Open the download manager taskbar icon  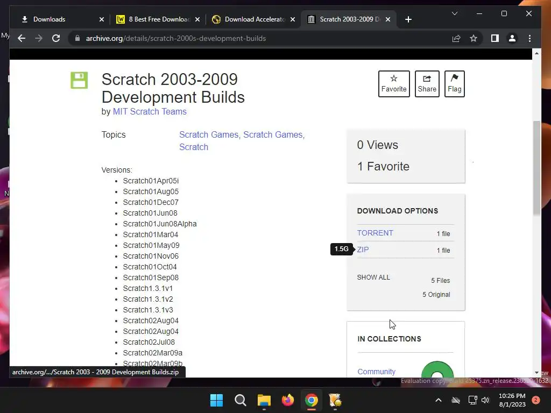point(335,400)
